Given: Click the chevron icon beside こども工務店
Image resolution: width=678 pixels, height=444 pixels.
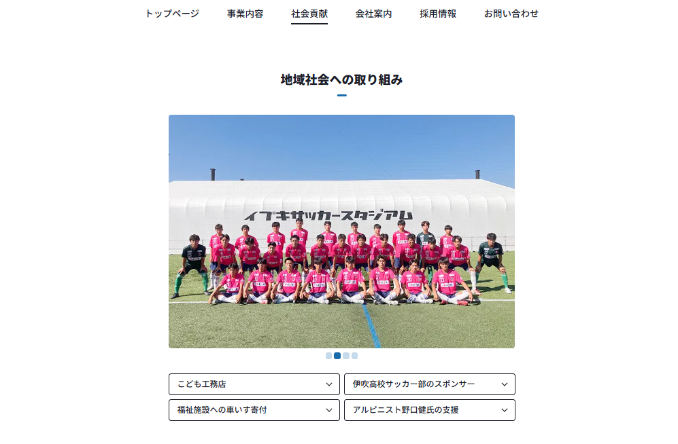Looking at the screenshot, I should (x=329, y=384).
